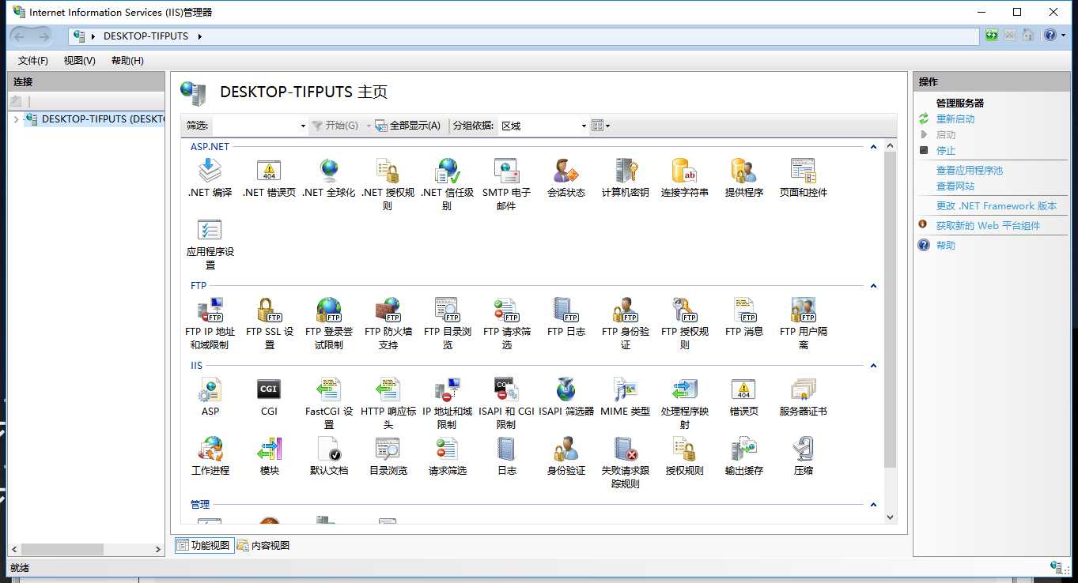This screenshot has width=1078, height=583.
Task: Open the 文件(F) menu
Action: [x=33, y=61]
